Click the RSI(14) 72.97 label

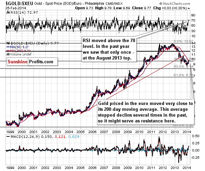(x=24, y=13)
